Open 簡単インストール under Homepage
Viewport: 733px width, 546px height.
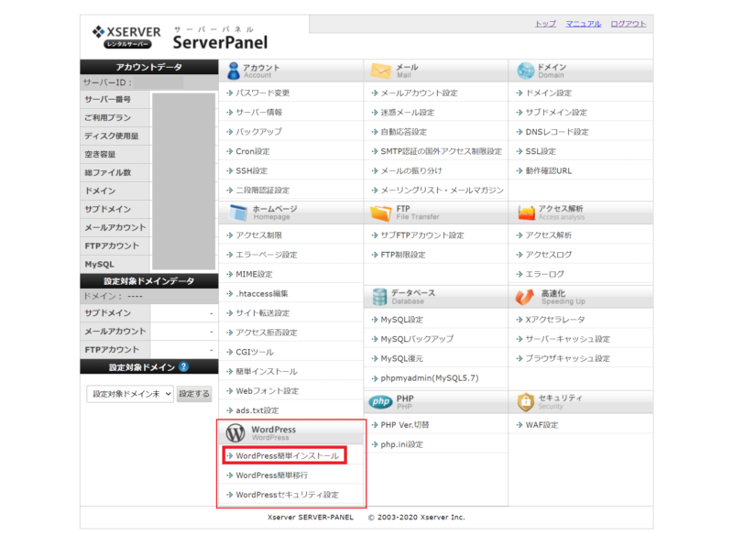pyautogui.click(x=267, y=372)
